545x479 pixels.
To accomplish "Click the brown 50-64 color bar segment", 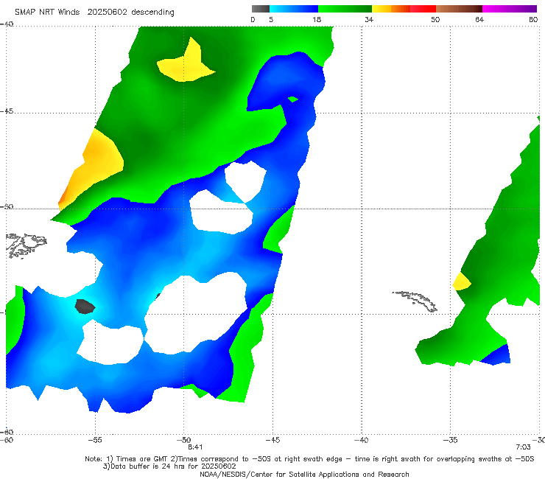I will click(459, 9).
